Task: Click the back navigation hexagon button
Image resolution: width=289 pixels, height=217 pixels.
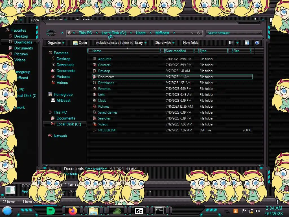Action: coord(51,33)
